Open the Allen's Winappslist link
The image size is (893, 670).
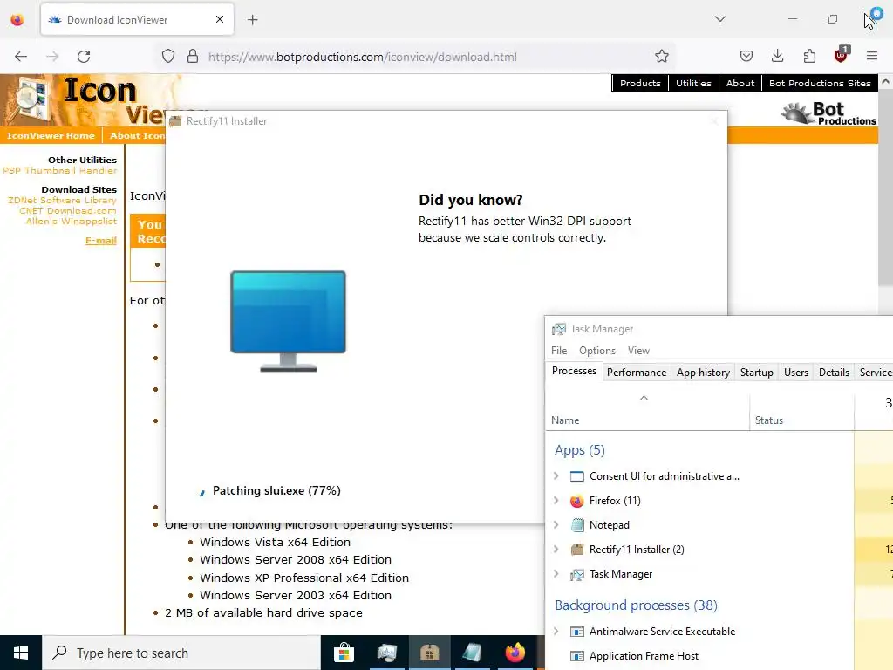click(72, 221)
